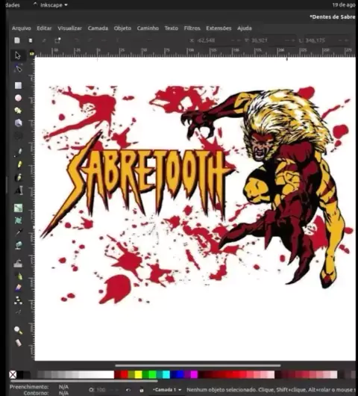Image resolution: width=358 pixels, height=396 pixels.
Task: Open the Editar menu
Action: point(44,28)
